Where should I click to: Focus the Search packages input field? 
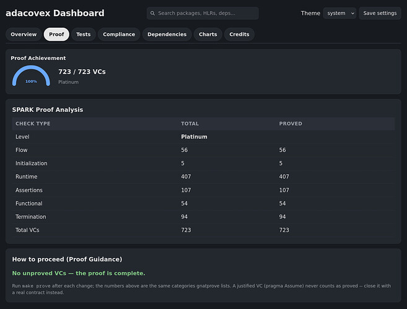[x=203, y=13]
